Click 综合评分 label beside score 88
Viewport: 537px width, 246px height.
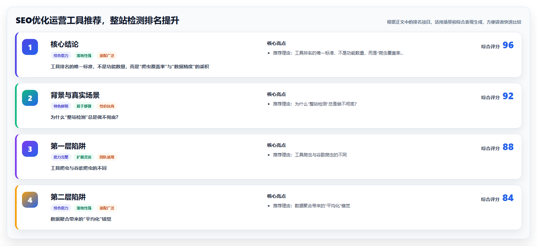click(490, 148)
